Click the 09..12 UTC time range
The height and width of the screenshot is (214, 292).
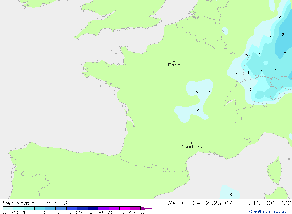point(242,203)
